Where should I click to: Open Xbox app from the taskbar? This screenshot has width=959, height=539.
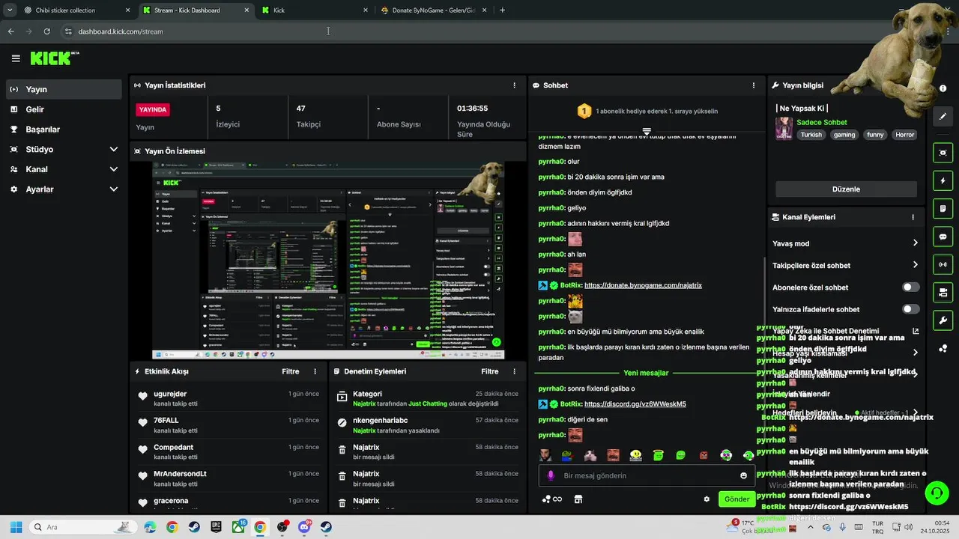coord(238,527)
